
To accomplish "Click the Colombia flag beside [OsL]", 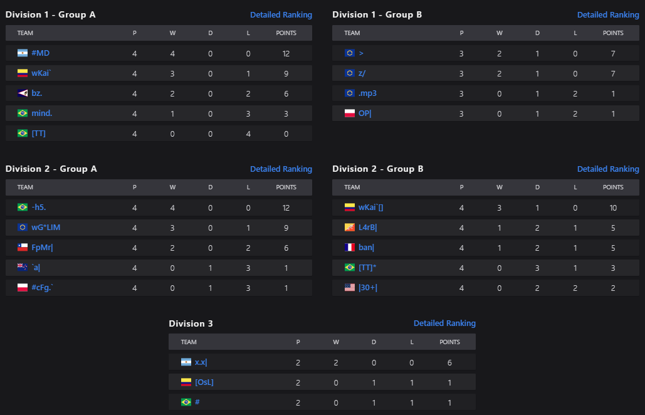I will point(186,382).
